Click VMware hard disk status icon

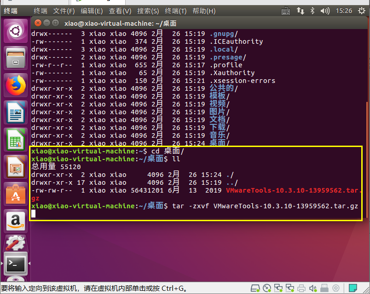click(255, 288)
